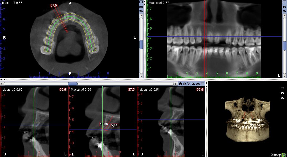287x157 pixels.
Task: Click the lock icon in cross-section toolbar
Action: tap(180, 84)
